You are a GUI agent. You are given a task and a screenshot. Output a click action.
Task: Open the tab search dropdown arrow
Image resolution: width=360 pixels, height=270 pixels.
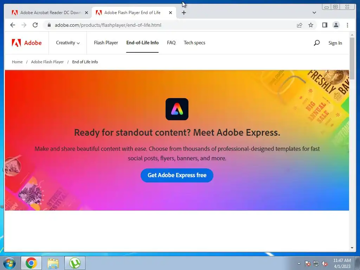pyautogui.click(x=314, y=13)
